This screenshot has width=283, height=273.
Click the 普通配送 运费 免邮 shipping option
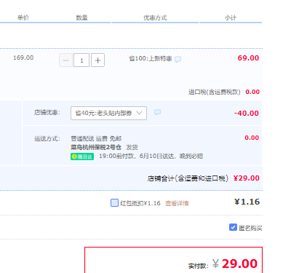coord(96,138)
